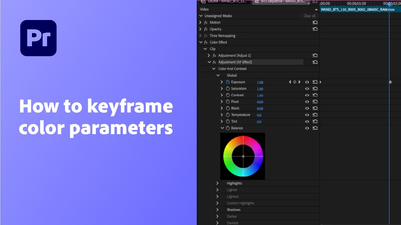Enable the Balance stopwatch icon

[228, 128]
